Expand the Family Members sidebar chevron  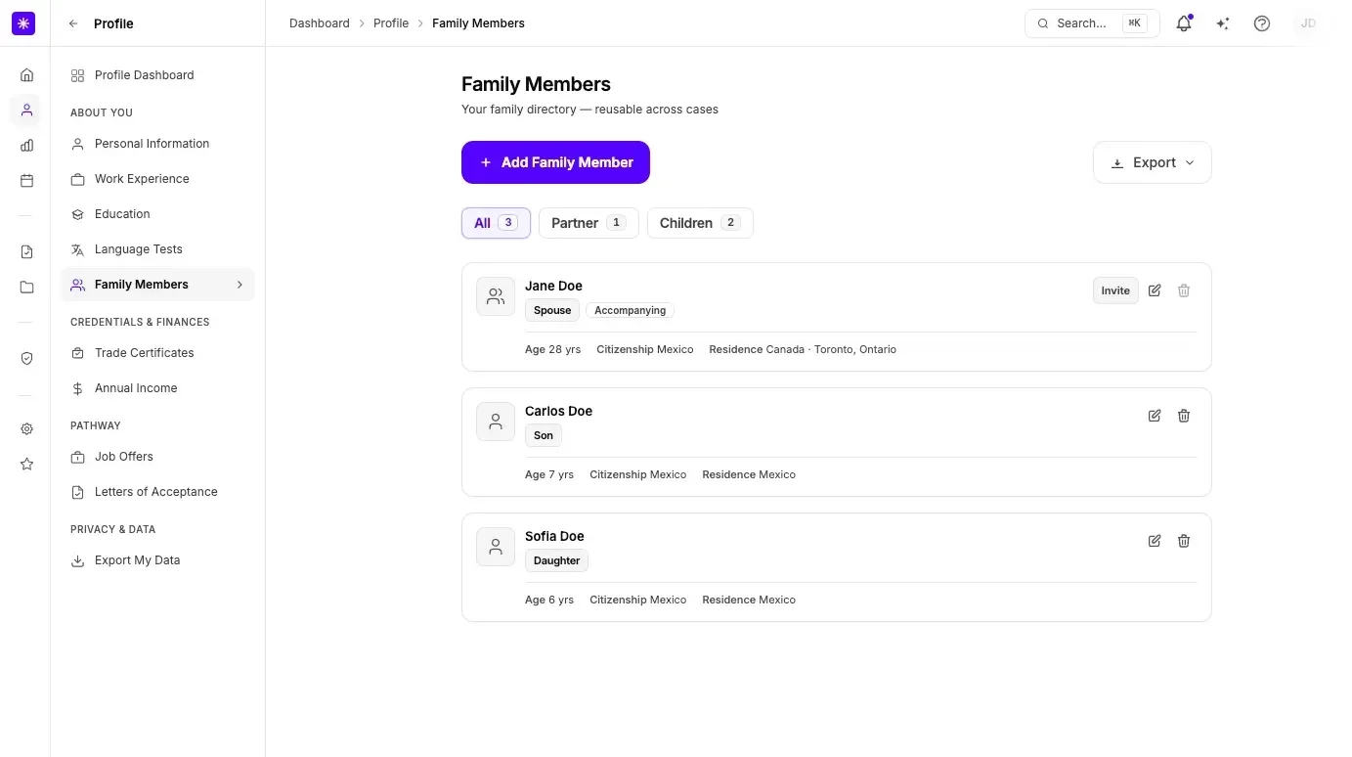[x=240, y=285]
